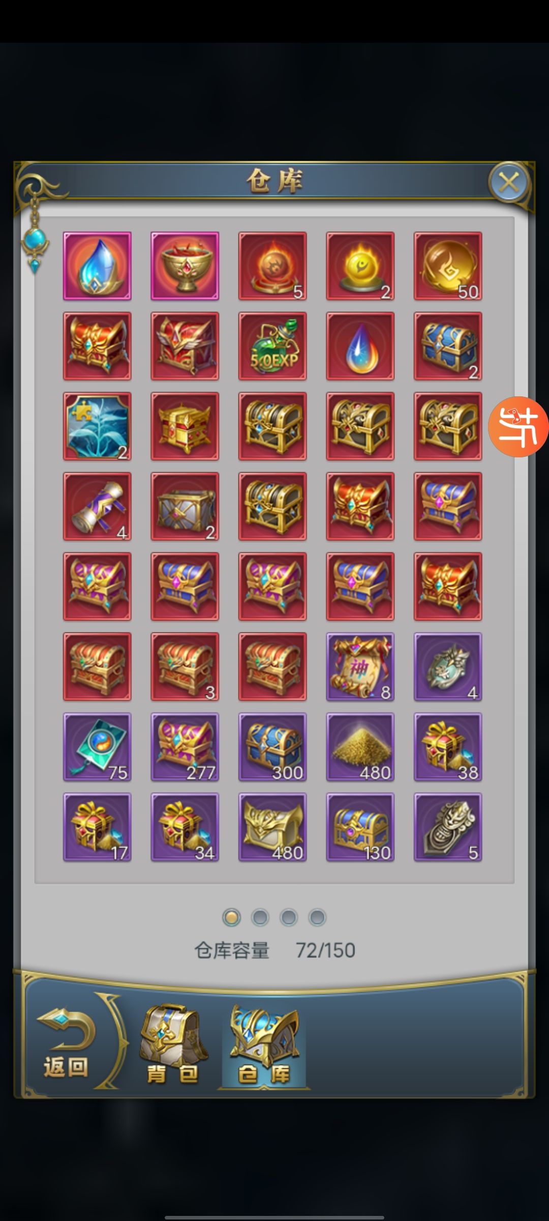Go to the fourth warehouse page dot

click(x=317, y=917)
